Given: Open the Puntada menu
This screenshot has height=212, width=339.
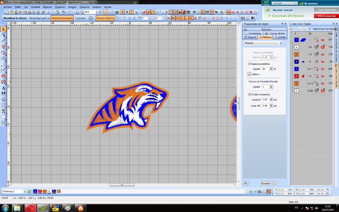Looking at the screenshot, I should click(35, 7).
